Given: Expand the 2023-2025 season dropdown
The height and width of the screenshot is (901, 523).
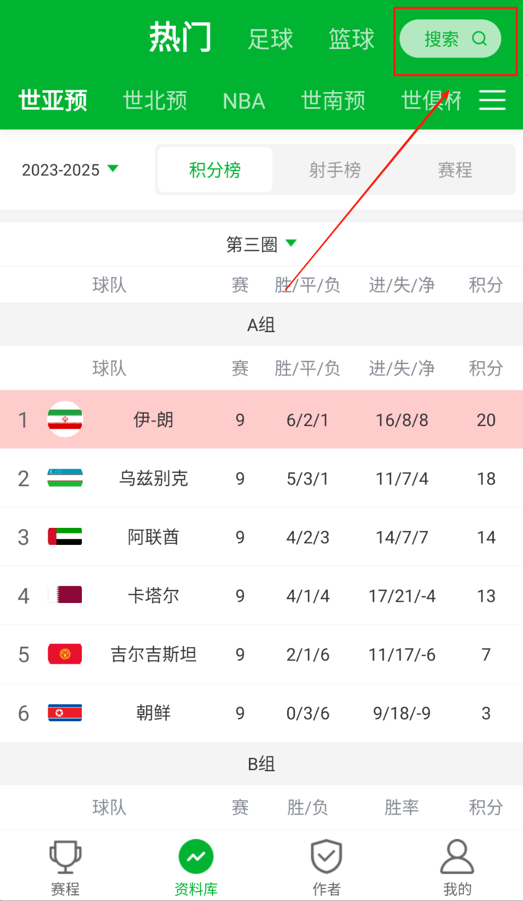Looking at the screenshot, I should (70, 170).
